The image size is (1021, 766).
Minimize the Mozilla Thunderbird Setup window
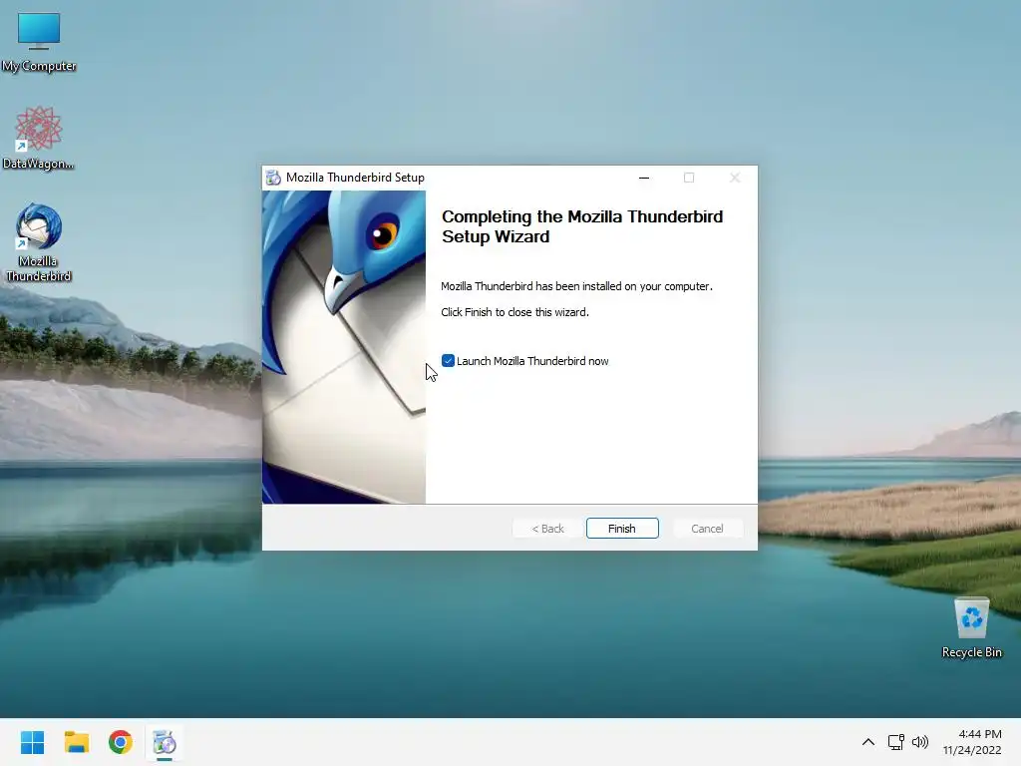pyautogui.click(x=644, y=178)
